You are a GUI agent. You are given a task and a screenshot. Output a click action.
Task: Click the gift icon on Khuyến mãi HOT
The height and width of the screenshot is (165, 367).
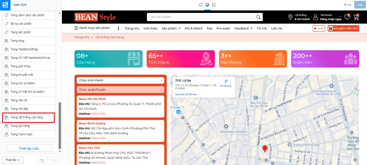click(331, 29)
